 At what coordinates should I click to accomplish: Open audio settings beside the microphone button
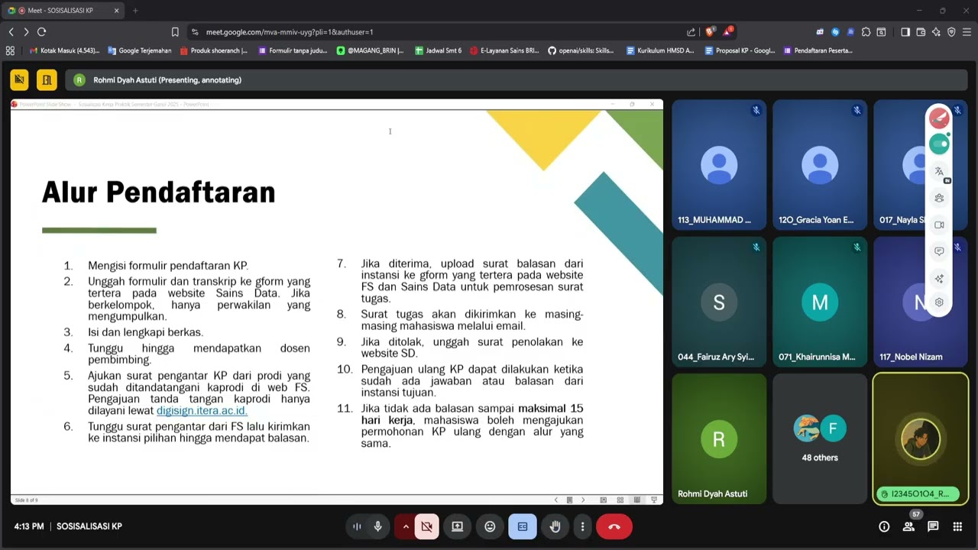click(357, 526)
